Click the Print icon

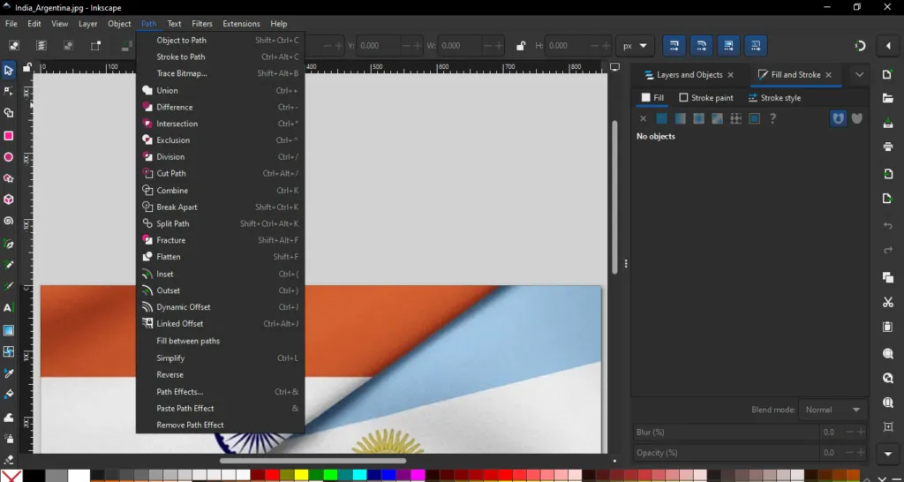point(888,147)
